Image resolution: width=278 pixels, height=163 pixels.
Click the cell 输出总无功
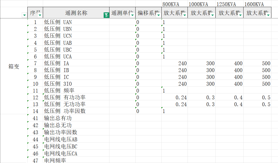pos(76,125)
